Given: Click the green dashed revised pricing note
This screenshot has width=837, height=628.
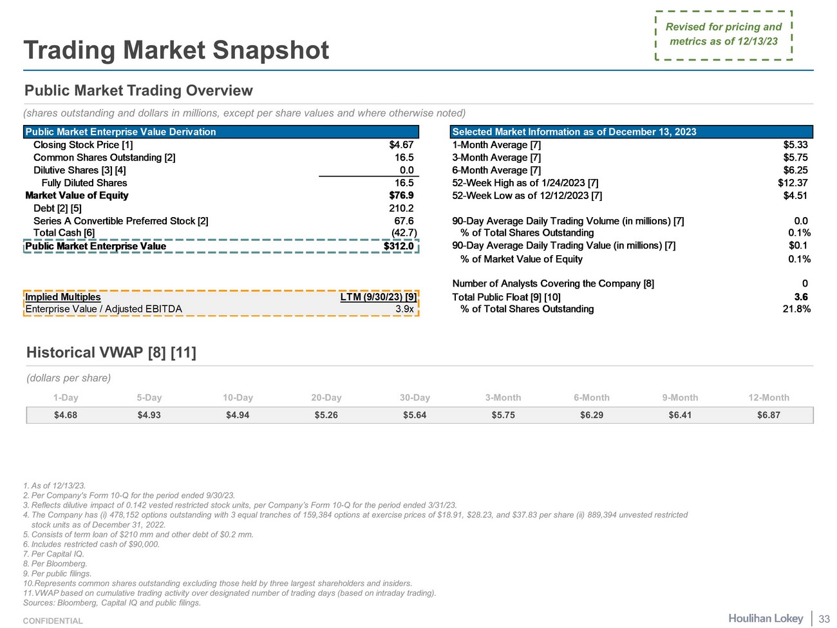Looking at the screenshot, I should pyautogui.click(x=723, y=35).
